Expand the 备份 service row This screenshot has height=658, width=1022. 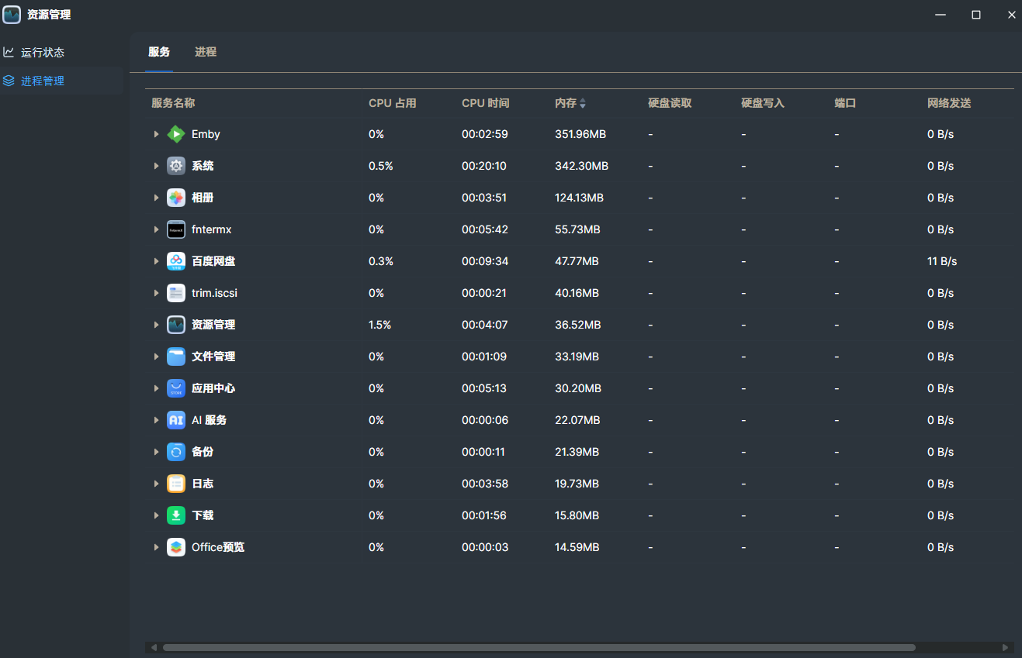[x=156, y=452]
